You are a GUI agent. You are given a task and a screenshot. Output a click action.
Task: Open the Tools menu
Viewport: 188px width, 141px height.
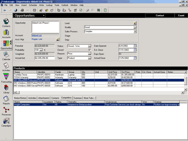(x=57, y=5)
